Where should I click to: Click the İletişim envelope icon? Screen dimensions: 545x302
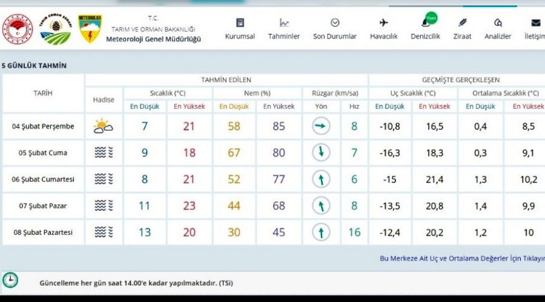pos(535,24)
